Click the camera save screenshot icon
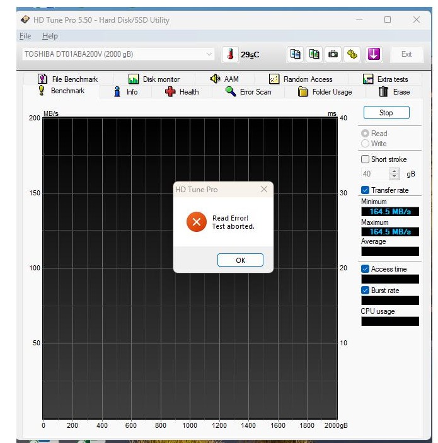Viewport: 438px width, 443px height. [333, 54]
